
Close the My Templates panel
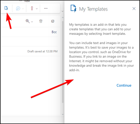[x=134, y=9]
